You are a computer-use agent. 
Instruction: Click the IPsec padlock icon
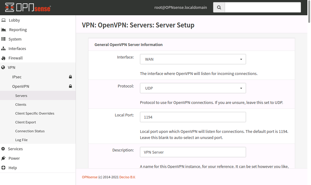coord(70,77)
